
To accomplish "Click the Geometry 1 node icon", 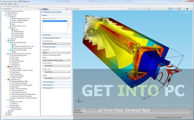I will (x=9, y=39).
